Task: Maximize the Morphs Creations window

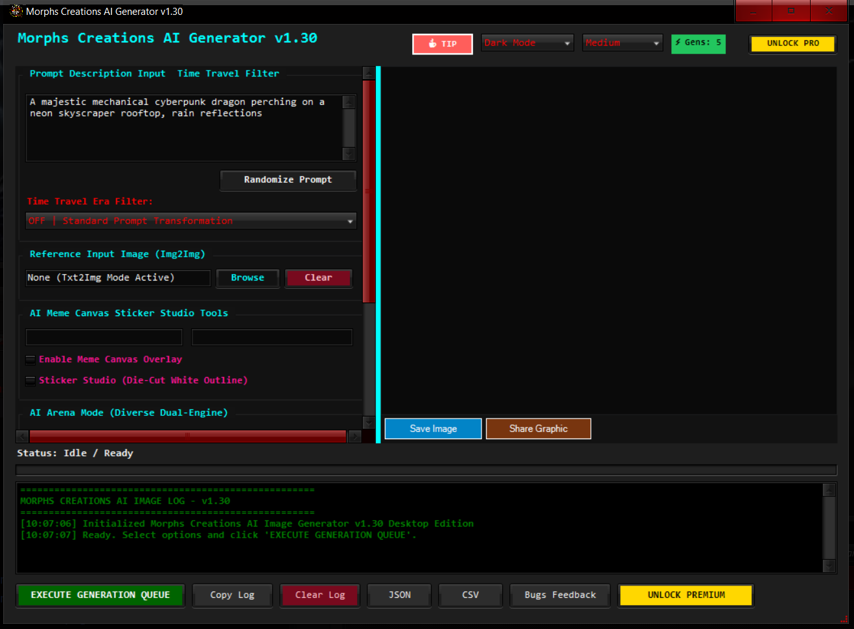Action: (x=791, y=11)
